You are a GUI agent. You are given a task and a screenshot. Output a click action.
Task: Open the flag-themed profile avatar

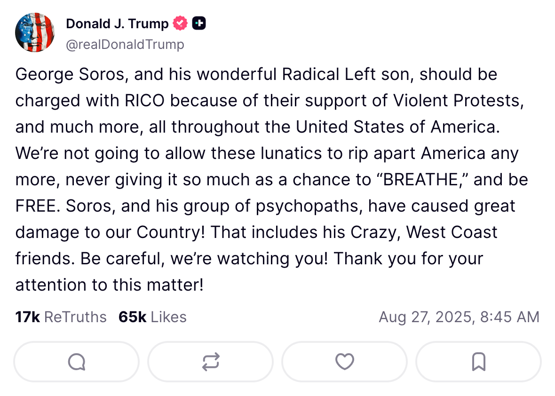[35, 32]
